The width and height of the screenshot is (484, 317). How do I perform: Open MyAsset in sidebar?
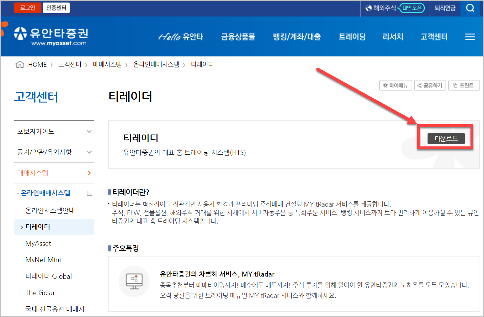point(38,243)
